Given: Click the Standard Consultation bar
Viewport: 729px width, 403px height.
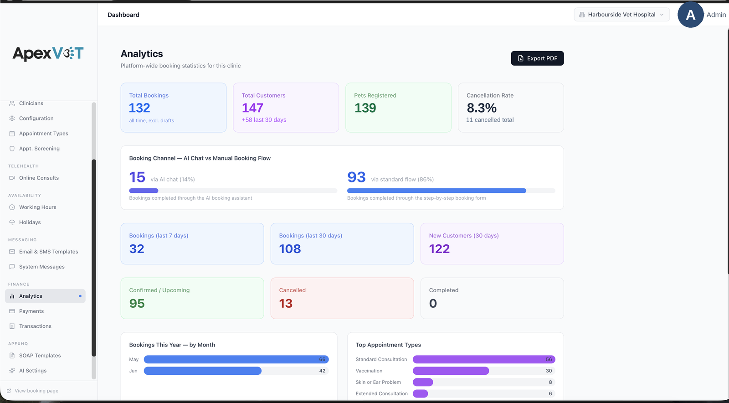Looking at the screenshot, I should click(484, 360).
